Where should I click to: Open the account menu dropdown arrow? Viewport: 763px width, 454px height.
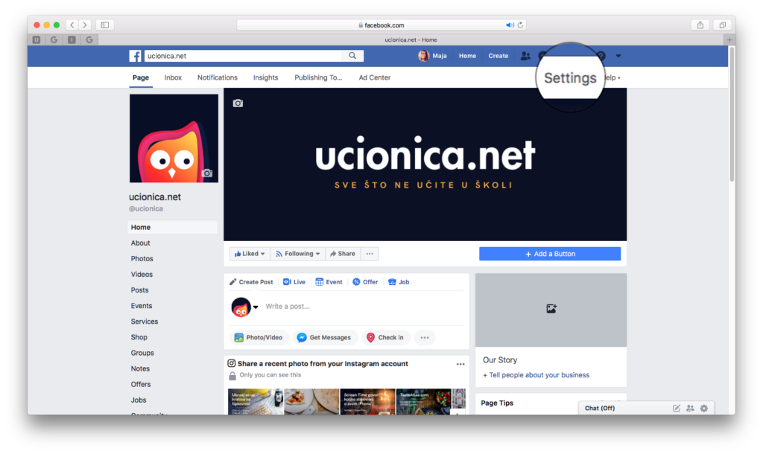click(618, 56)
